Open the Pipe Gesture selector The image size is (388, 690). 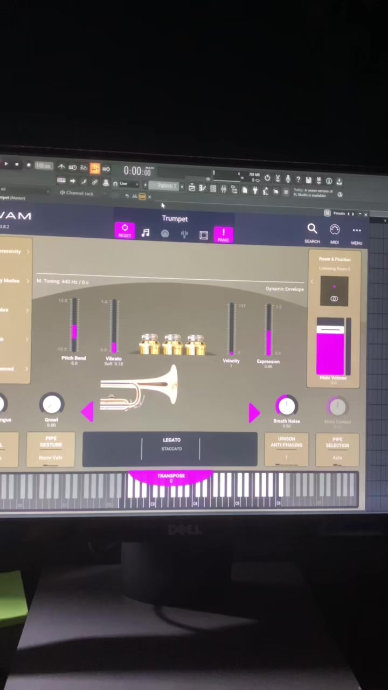point(51,449)
